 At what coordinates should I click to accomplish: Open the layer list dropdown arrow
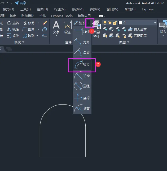[155, 23]
